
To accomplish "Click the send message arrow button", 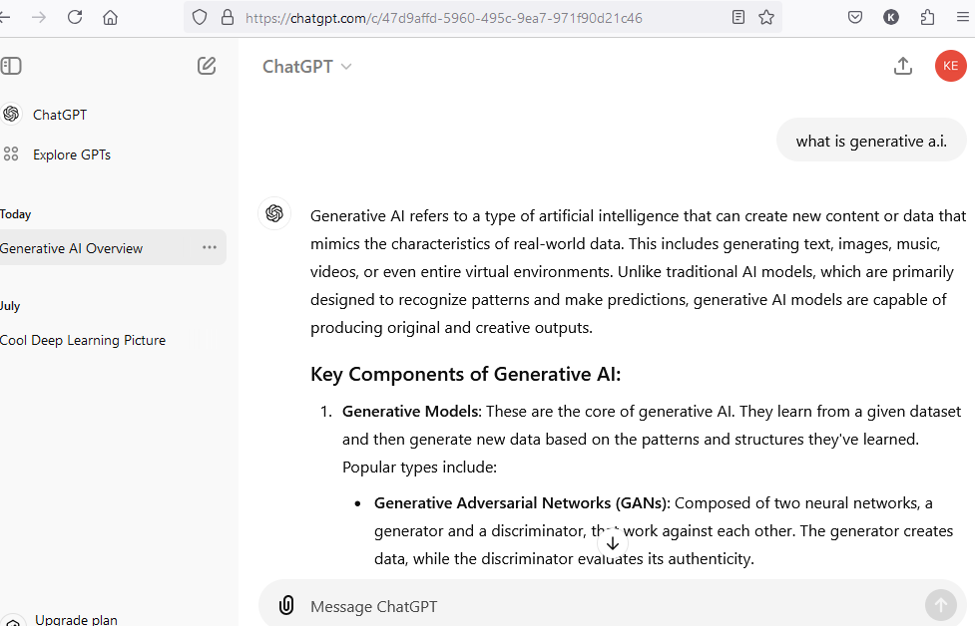I will 941,605.
